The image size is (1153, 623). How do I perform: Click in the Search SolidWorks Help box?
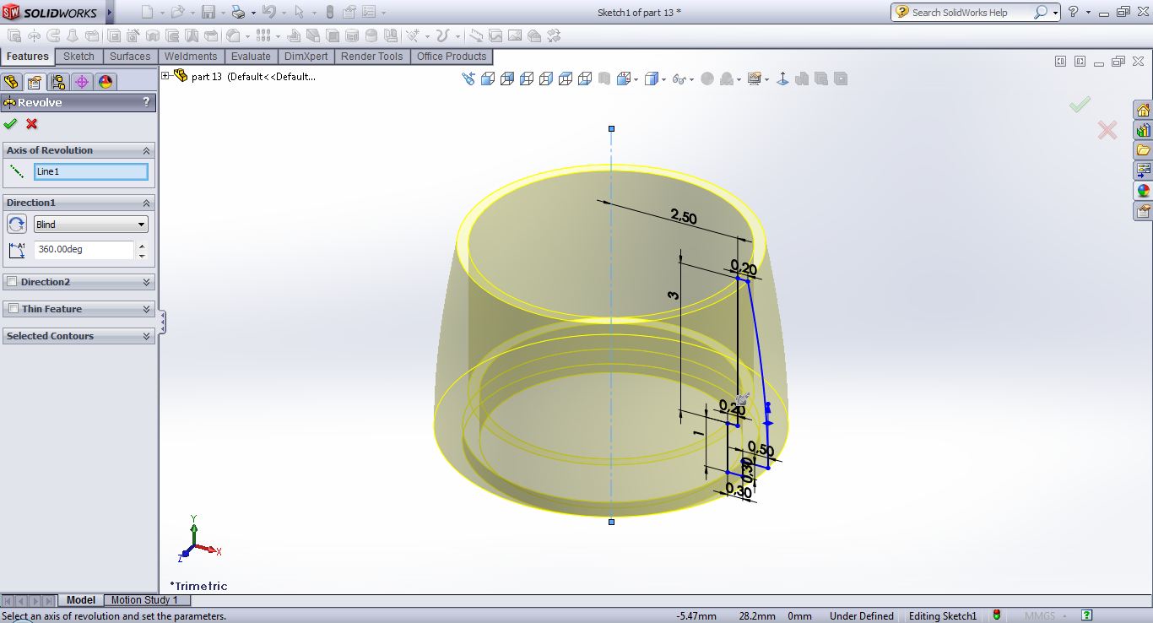pyautogui.click(x=971, y=13)
